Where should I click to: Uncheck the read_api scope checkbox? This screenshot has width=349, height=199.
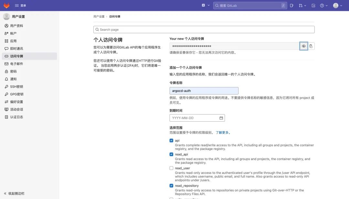click(171, 154)
